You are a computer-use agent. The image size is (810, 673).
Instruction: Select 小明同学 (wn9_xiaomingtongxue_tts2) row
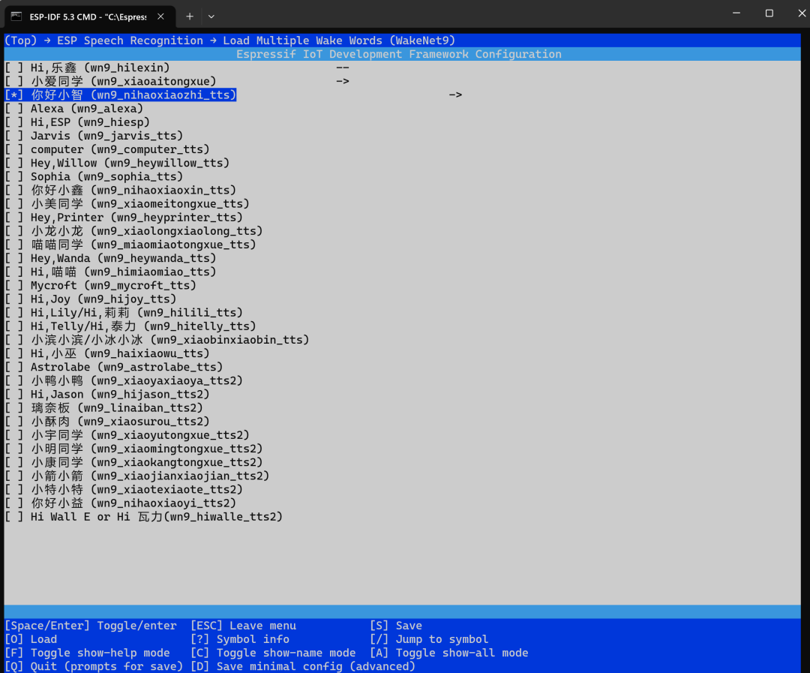point(133,449)
